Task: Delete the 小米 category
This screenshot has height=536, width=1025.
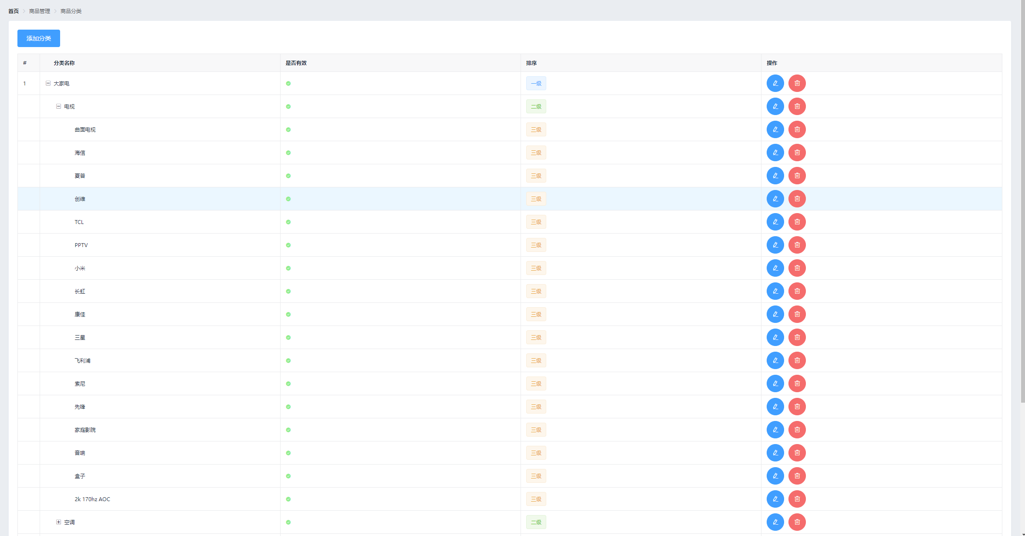Action: click(797, 268)
